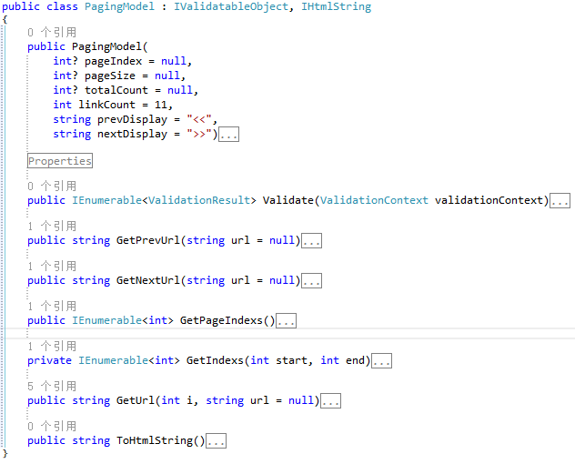Click the IHtmlString interface name
Viewport: 575px width, 464px height.
click(337, 6)
